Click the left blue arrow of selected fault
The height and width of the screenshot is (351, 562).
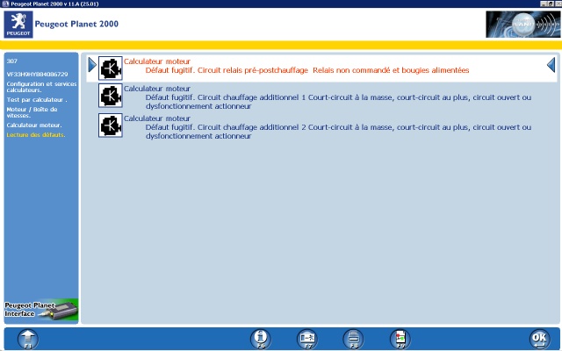pos(92,65)
